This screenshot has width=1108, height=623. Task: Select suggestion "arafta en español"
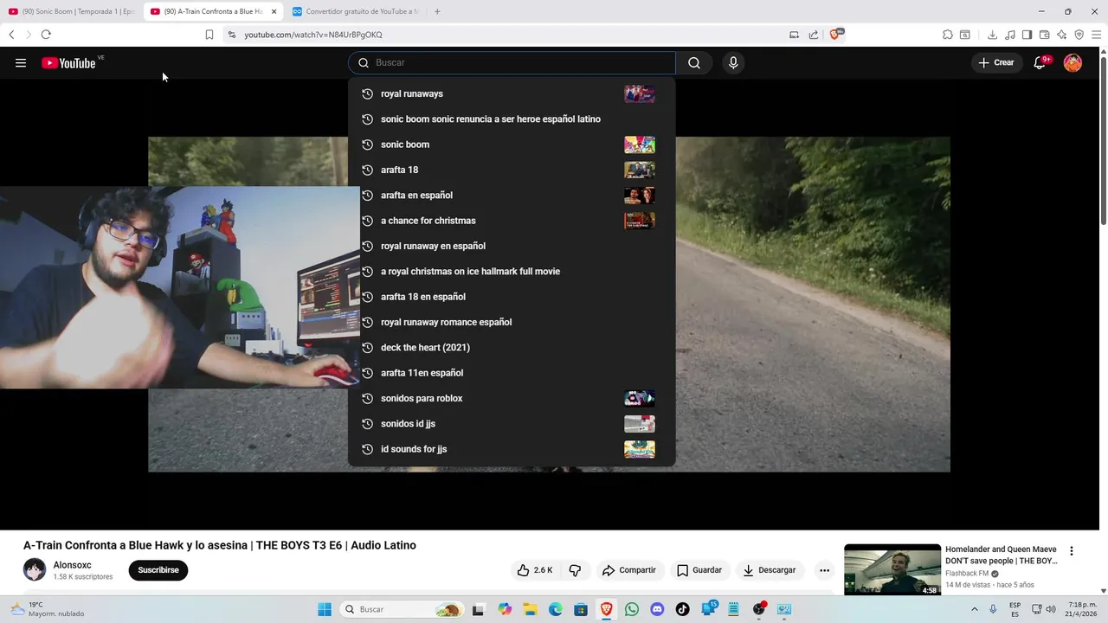[511, 195]
